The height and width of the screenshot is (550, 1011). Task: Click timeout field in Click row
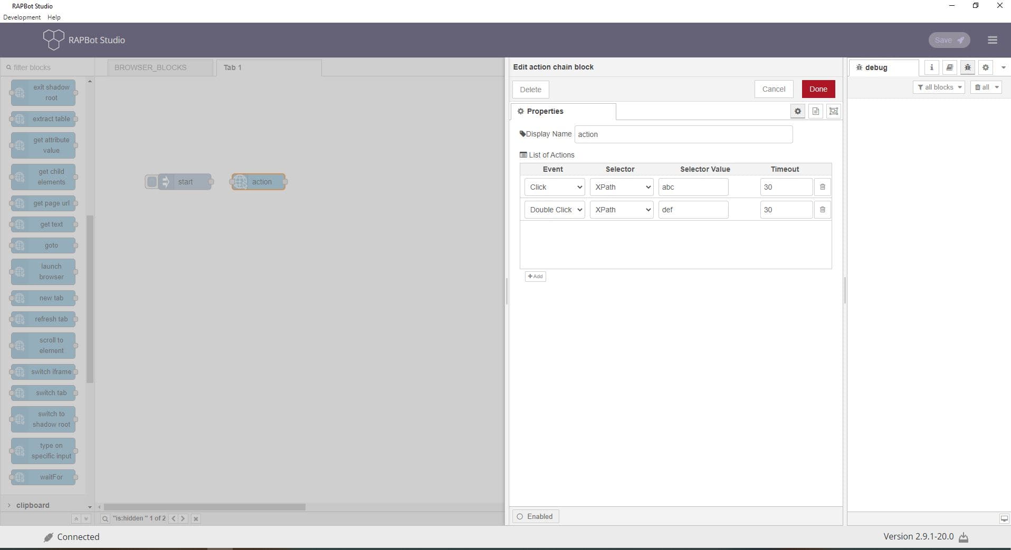[x=786, y=187]
